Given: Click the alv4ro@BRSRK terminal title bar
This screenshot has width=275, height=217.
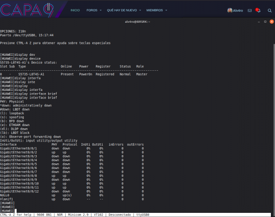Looking at the screenshot, I should pos(138,22).
